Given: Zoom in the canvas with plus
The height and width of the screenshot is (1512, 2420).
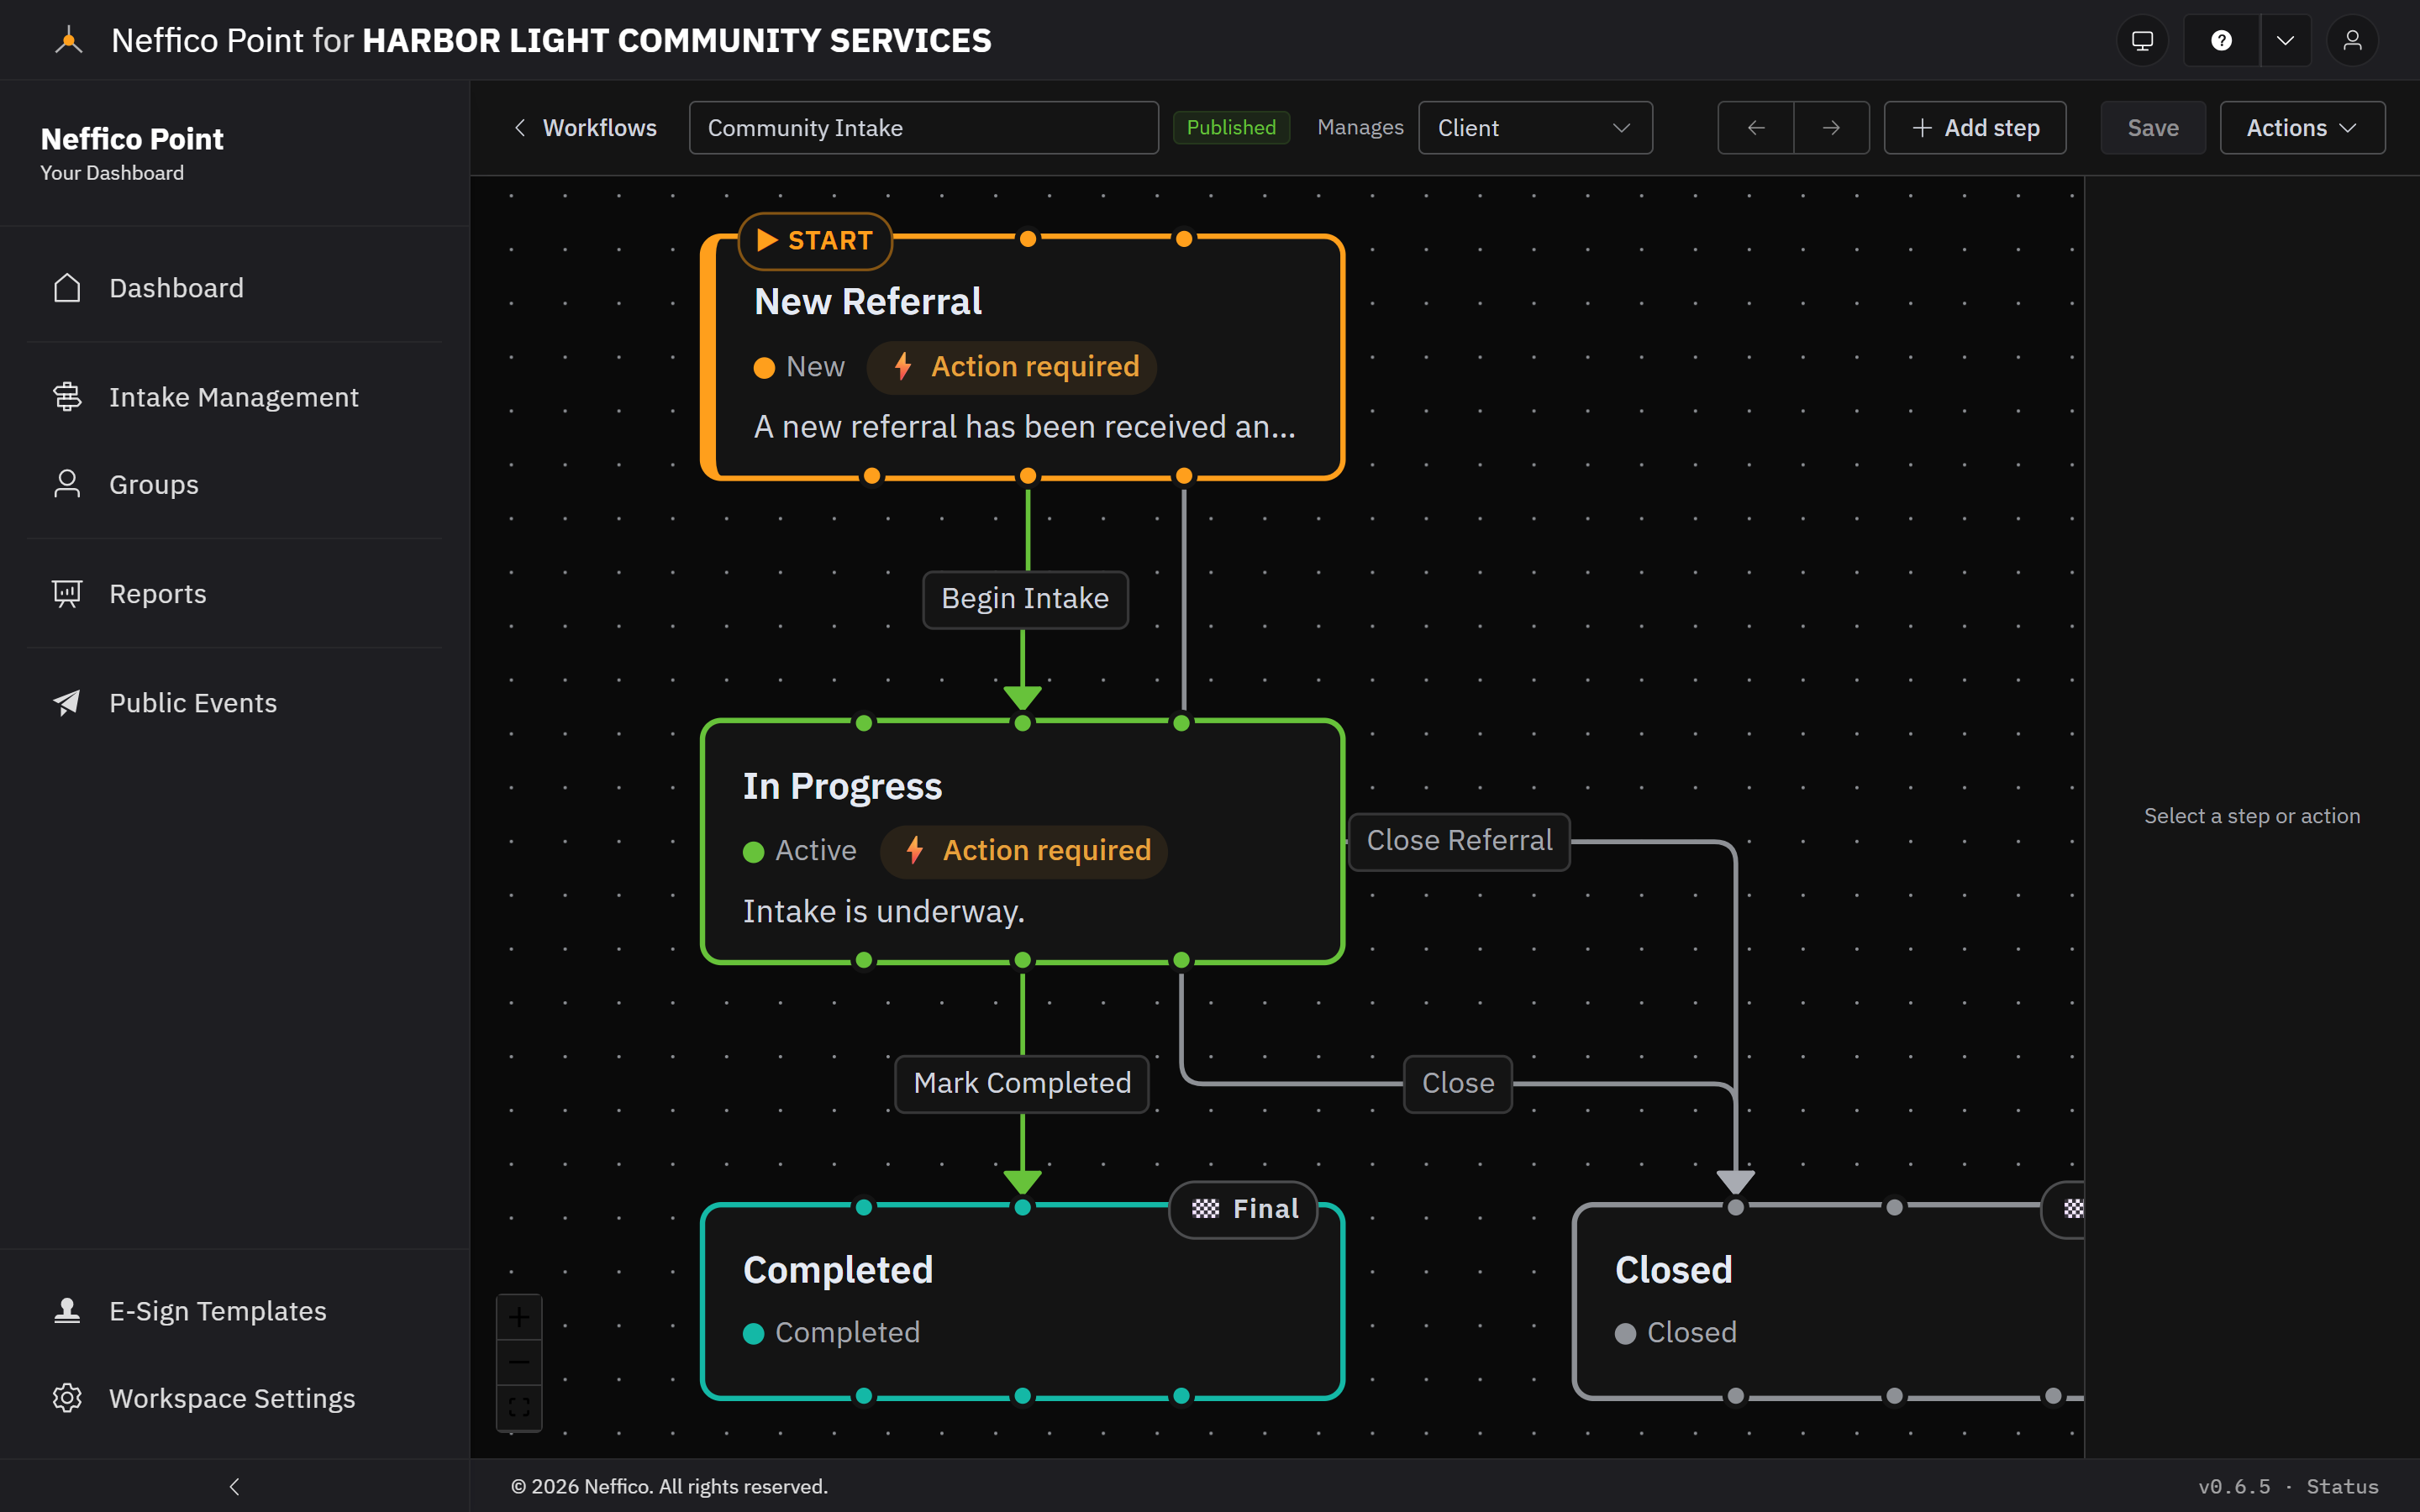Looking at the screenshot, I should coord(519,1318).
